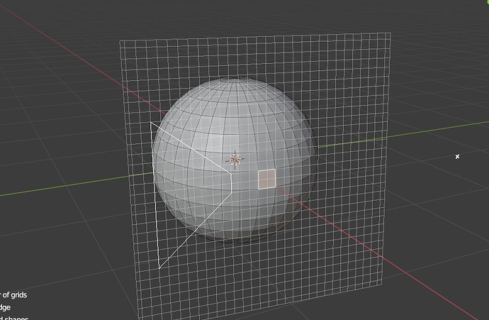Viewport: 489px width, 320px height.
Task: Click the partial "of grids" text label
Action: pyautogui.click(x=13, y=294)
